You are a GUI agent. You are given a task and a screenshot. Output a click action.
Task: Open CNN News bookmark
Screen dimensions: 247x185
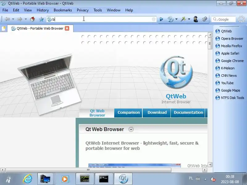tap(226, 76)
